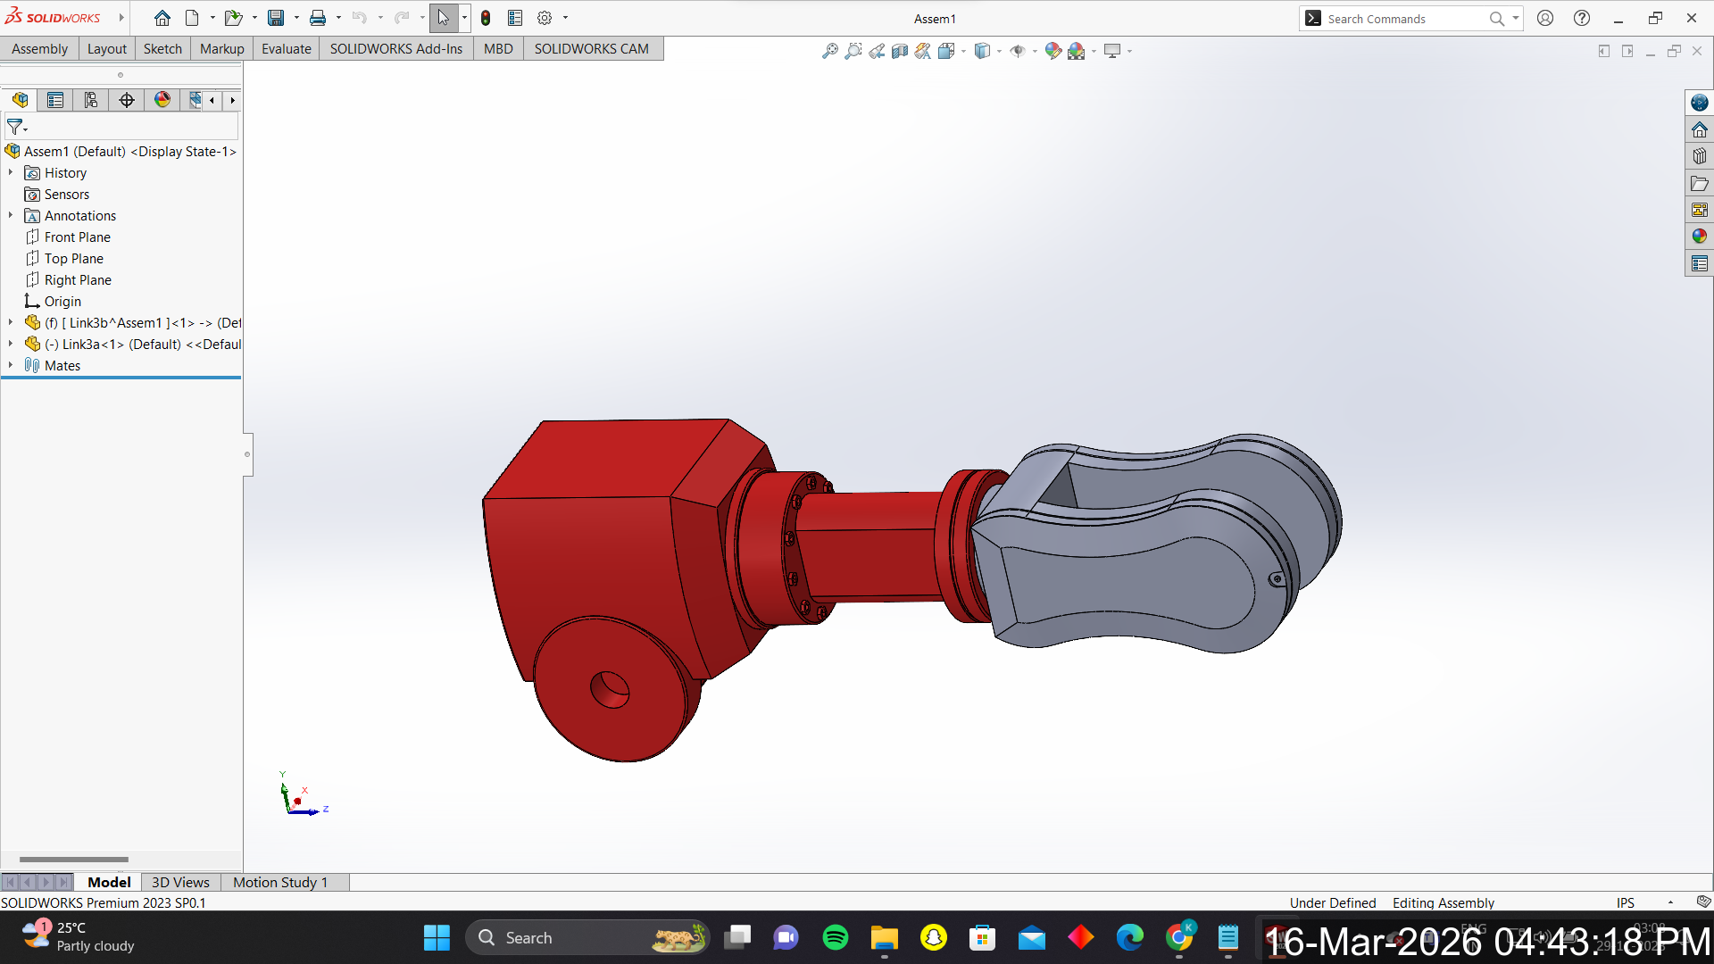
Task: Select the Front Plane tree item
Action: tap(77, 237)
